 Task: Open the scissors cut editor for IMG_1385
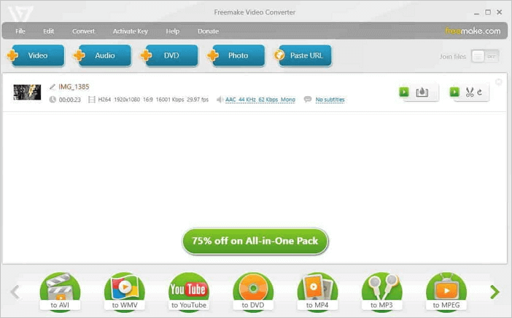coord(470,92)
